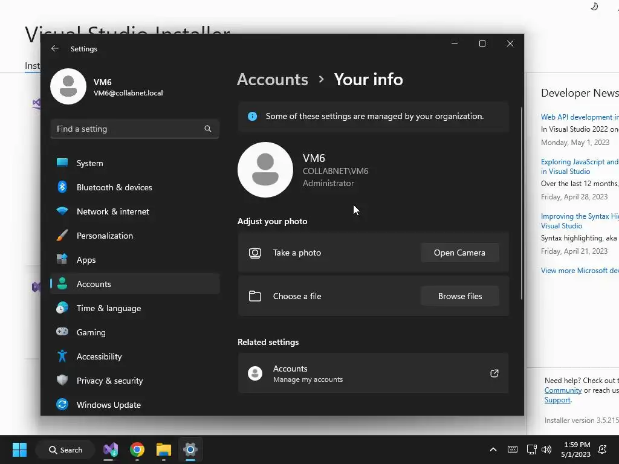The width and height of the screenshot is (619, 464).
Task: Open the System settings category
Action: [135, 163]
